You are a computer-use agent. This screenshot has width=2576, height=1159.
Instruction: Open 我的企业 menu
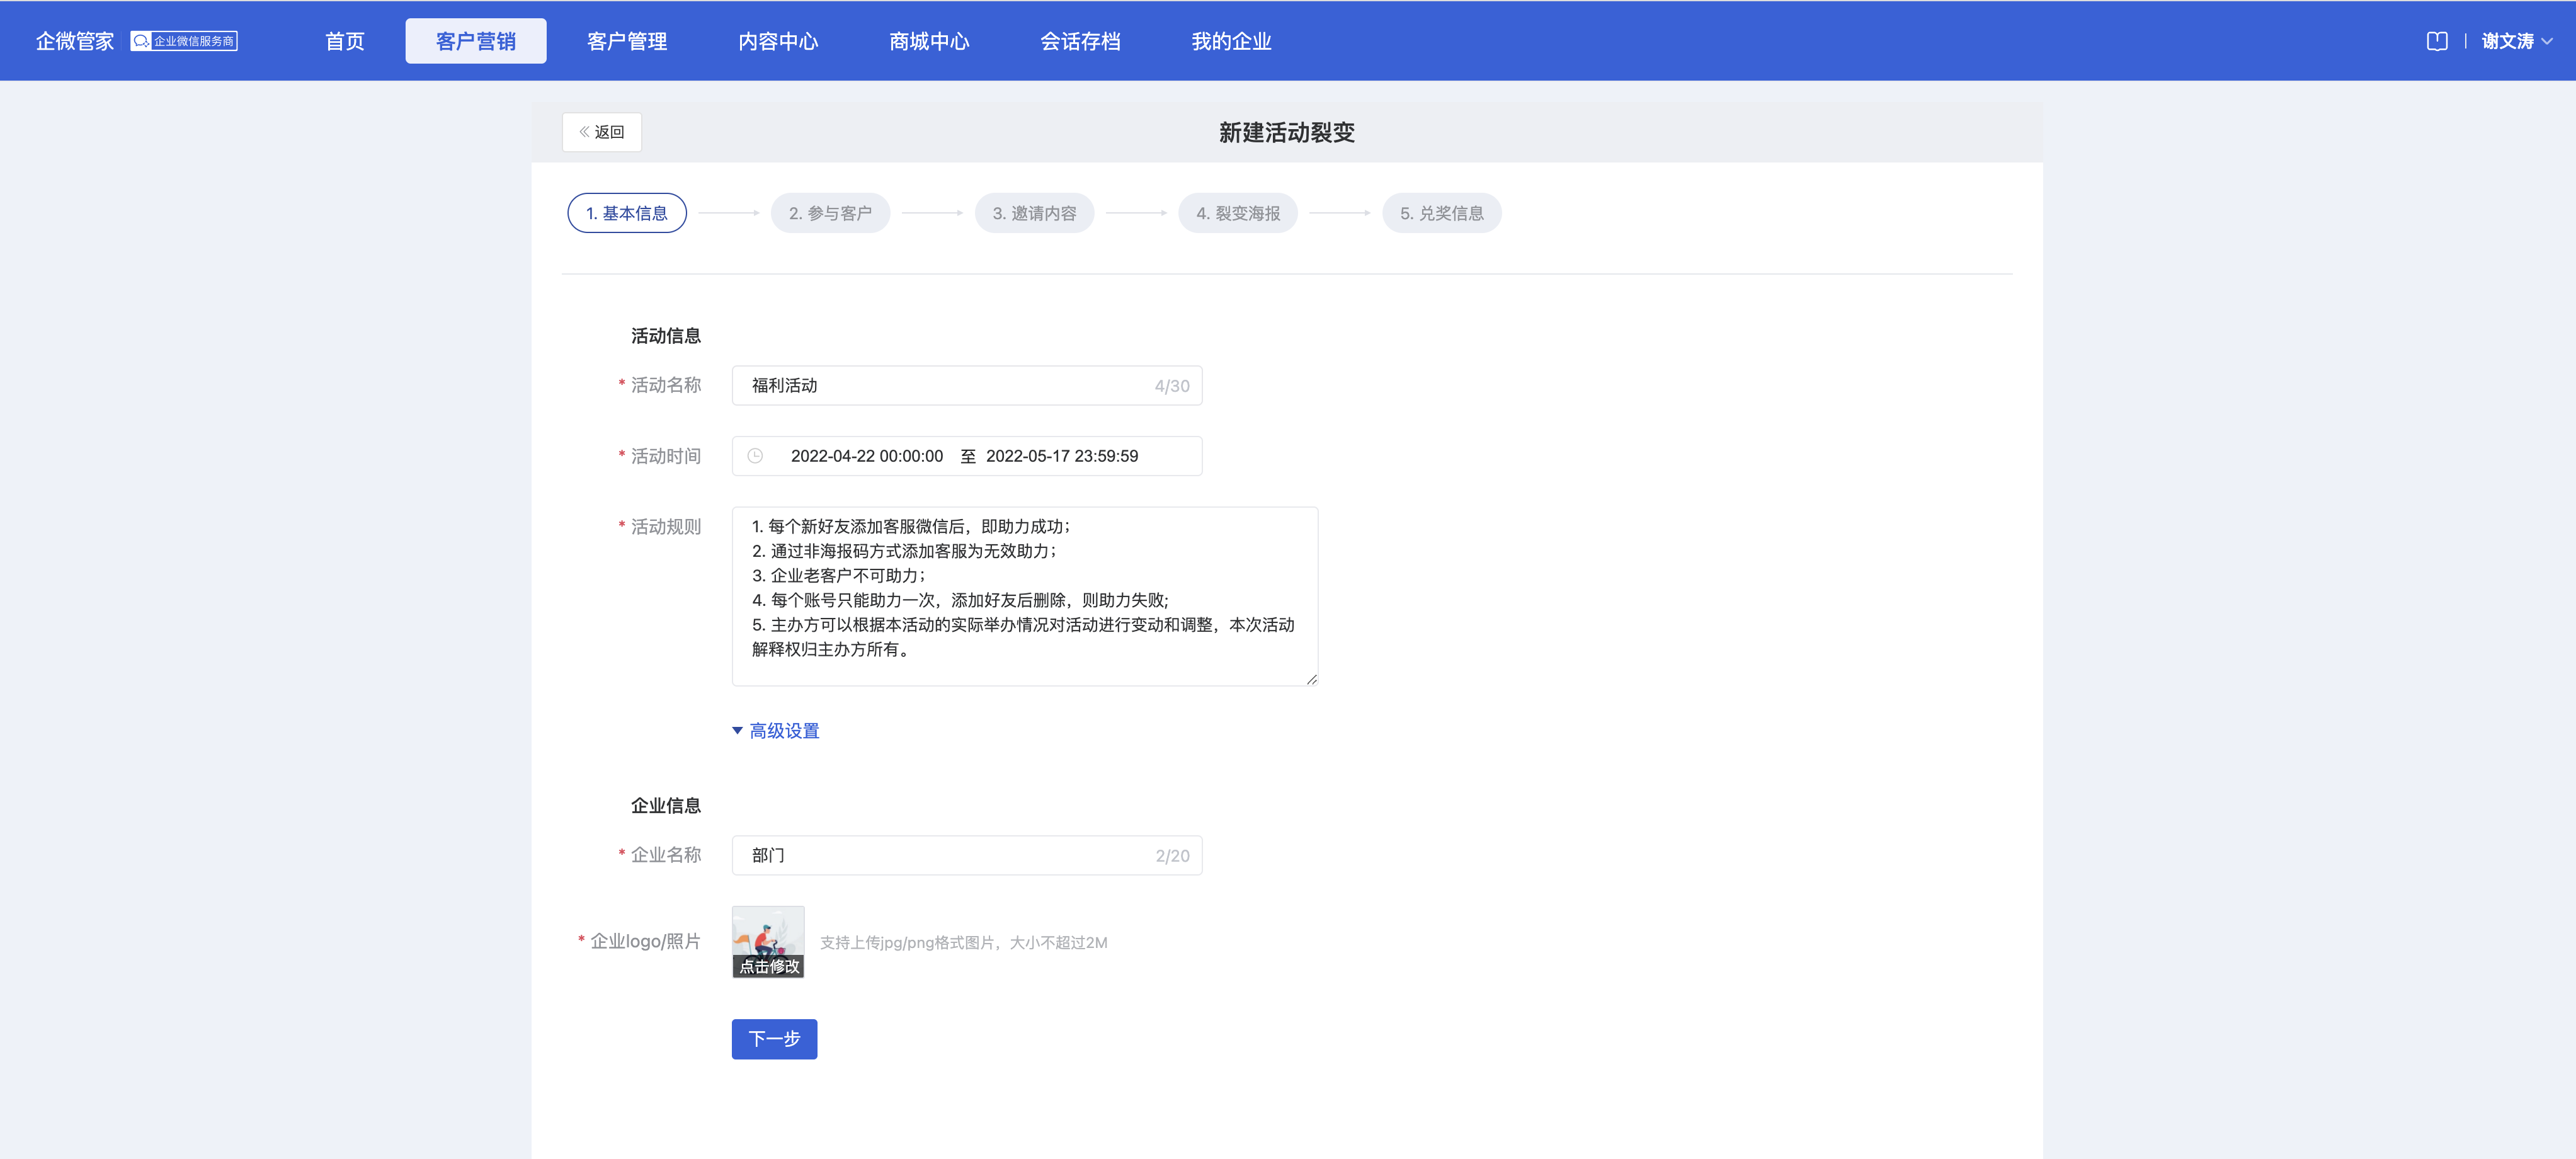[1231, 41]
